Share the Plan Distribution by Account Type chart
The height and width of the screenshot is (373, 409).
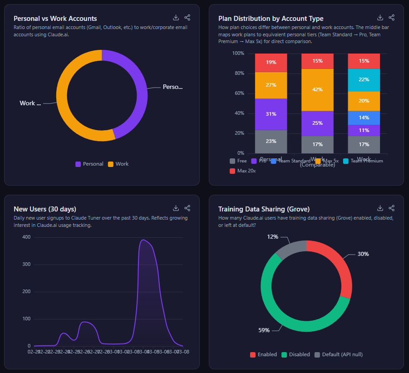pos(392,18)
